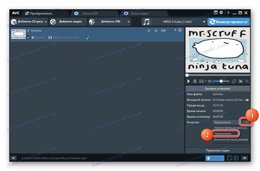The height and width of the screenshot is (171, 260).
Task: Collapse the left panel with the double-left arrow
Action: (x=13, y=158)
